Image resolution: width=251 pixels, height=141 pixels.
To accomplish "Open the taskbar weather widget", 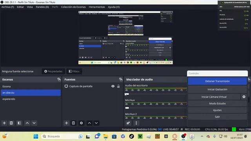I will (5, 136).
